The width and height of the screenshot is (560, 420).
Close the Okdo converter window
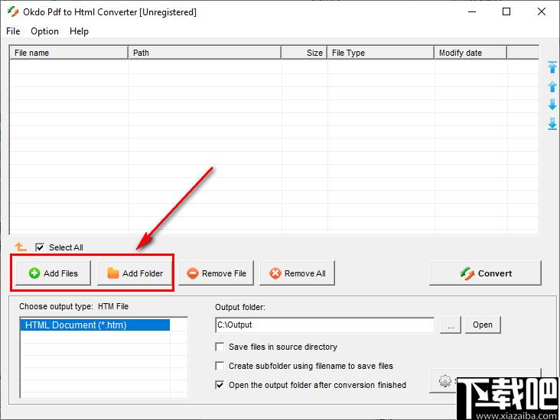click(542, 11)
